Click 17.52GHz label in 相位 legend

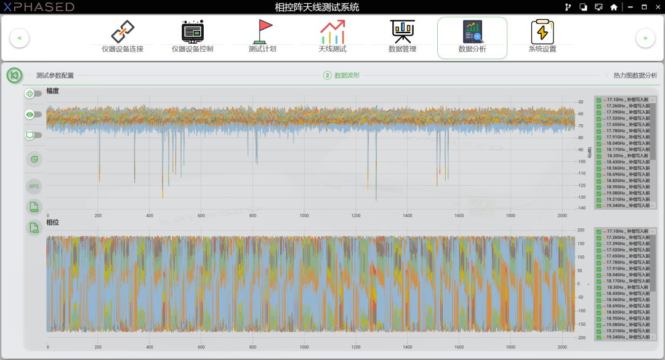pyautogui.click(x=627, y=250)
